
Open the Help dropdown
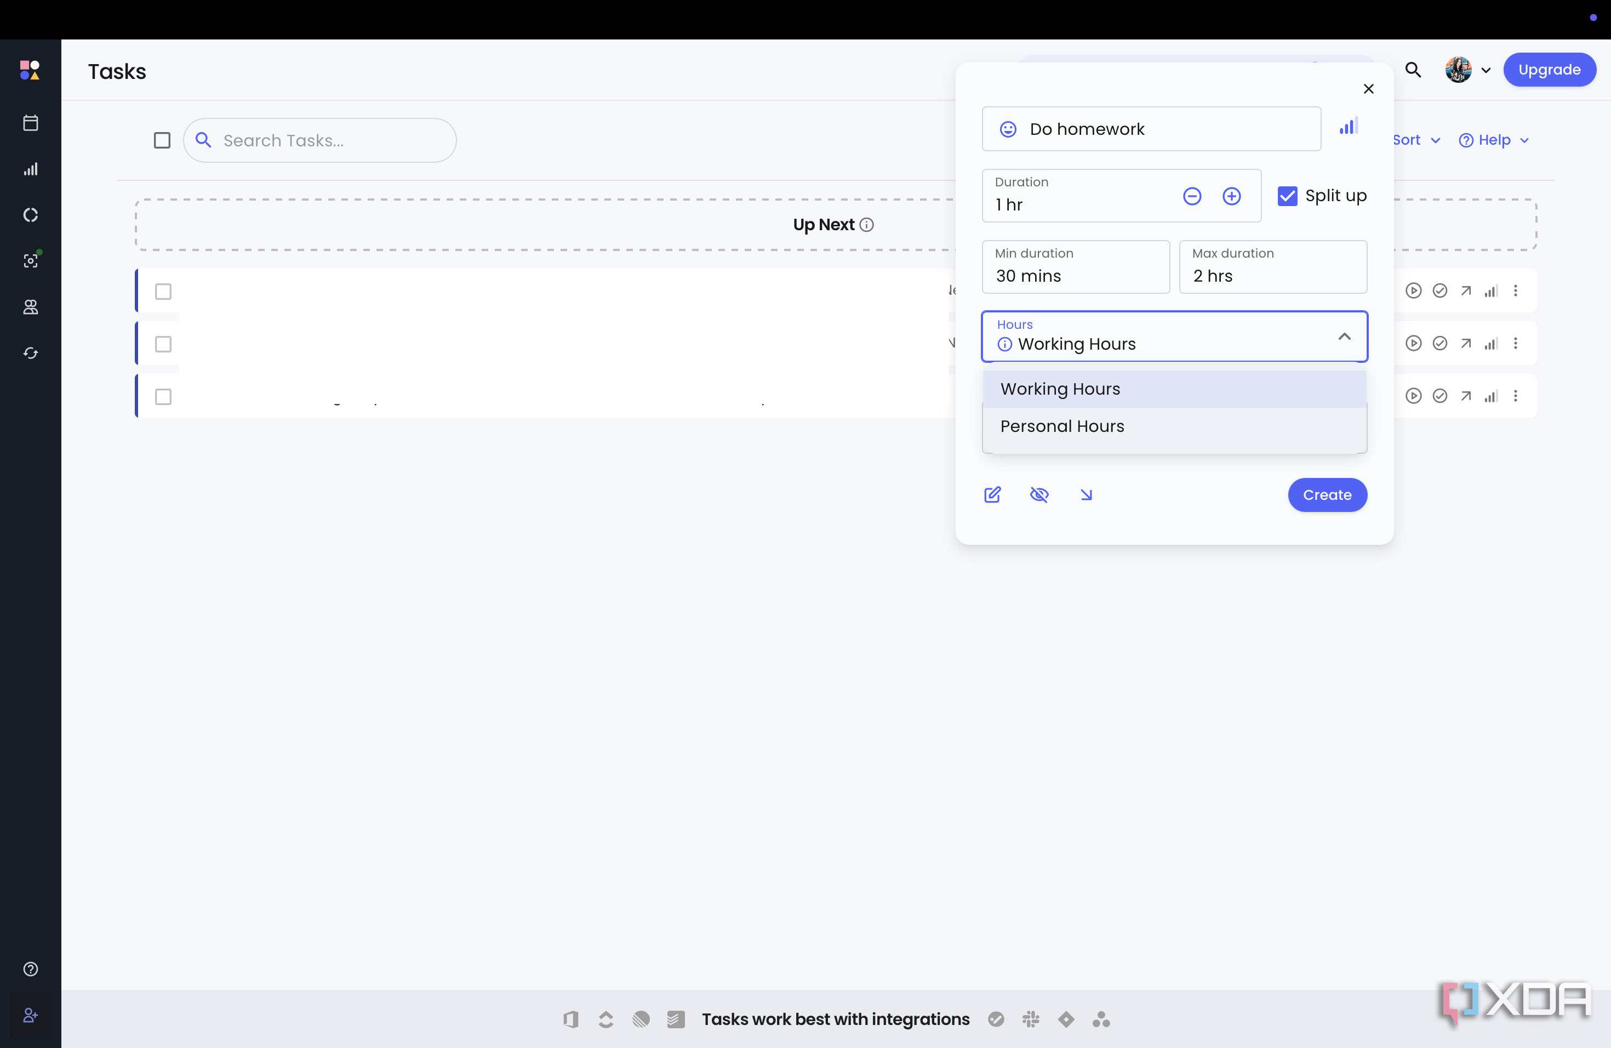[x=1494, y=140]
